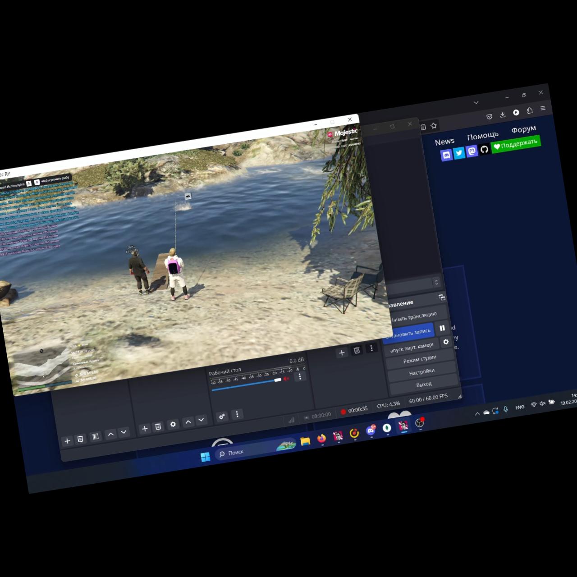The width and height of the screenshot is (577, 577).
Task: Change transition duration spinner arrows
Action: [436, 283]
